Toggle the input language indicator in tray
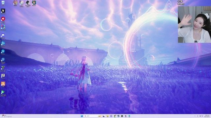211x118 pixels. point(197,116)
